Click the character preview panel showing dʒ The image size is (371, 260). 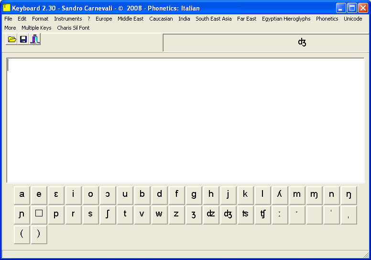[x=267, y=43]
